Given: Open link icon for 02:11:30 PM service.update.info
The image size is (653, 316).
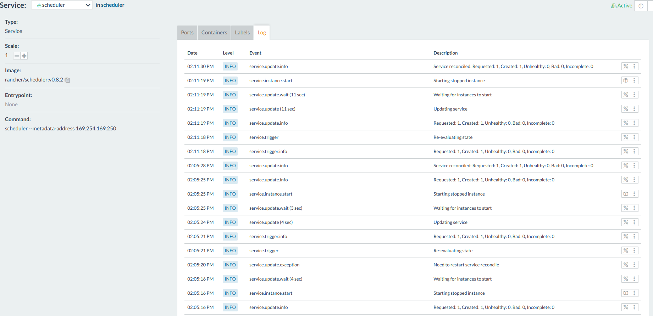Looking at the screenshot, I should coord(626,66).
